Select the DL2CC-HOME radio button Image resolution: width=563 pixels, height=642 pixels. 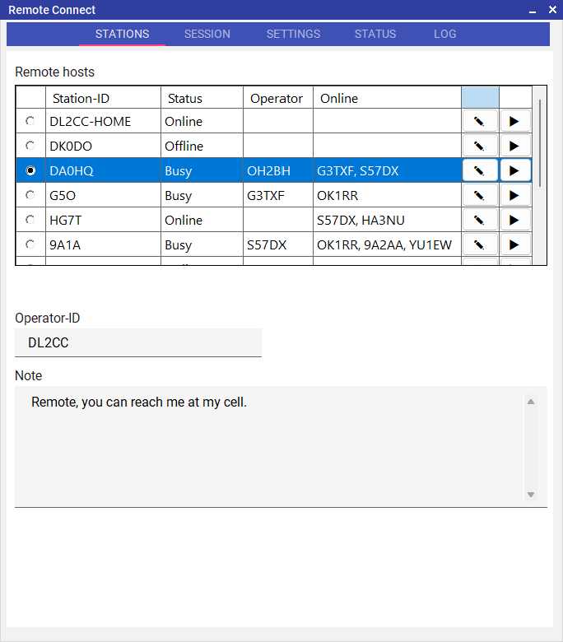[30, 121]
